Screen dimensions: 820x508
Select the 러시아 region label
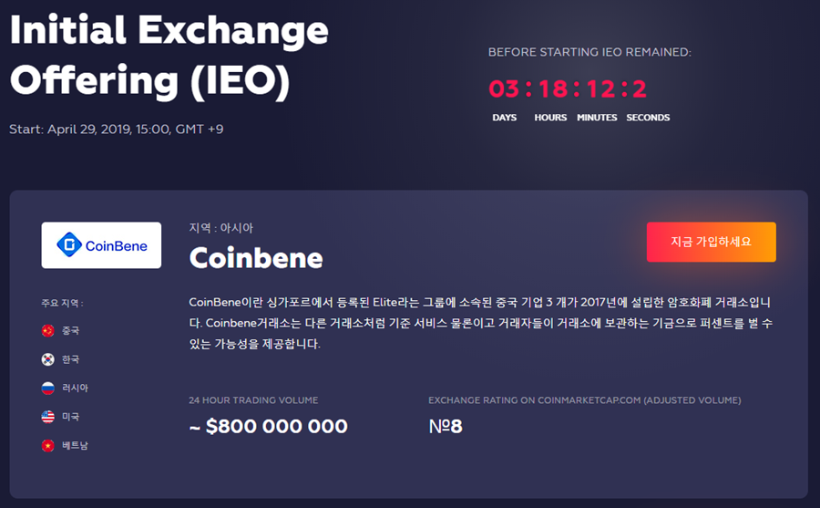(x=75, y=389)
